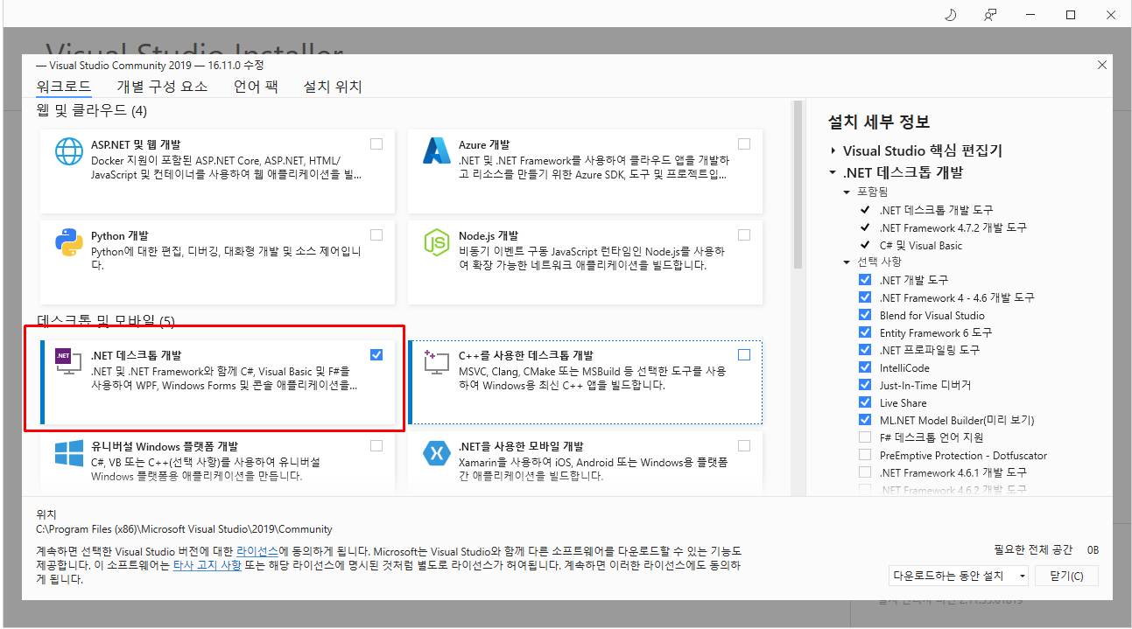The width and height of the screenshot is (1132, 629).
Task: Check the Node.js 개발 workload checkbox
Action: (744, 234)
